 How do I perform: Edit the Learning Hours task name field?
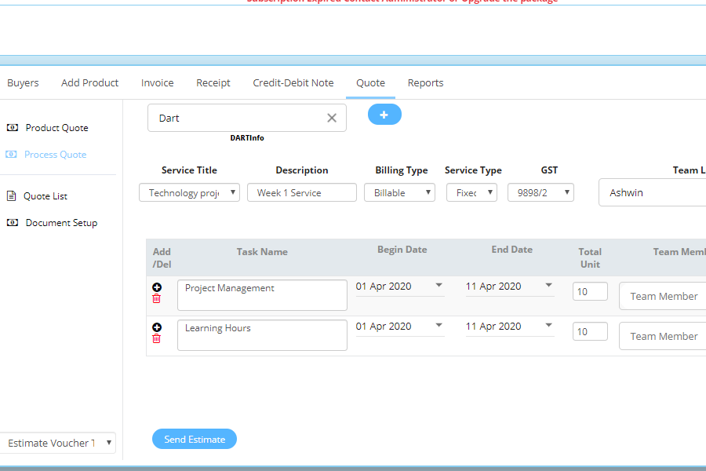point(262,335)
